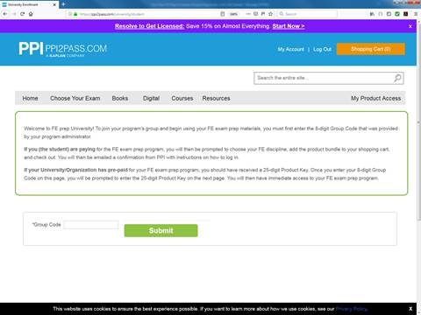The width and height of the screenshot is (421, 315).
Task: Close the University Enrollment tab
Action: click(x=54, y=4)
